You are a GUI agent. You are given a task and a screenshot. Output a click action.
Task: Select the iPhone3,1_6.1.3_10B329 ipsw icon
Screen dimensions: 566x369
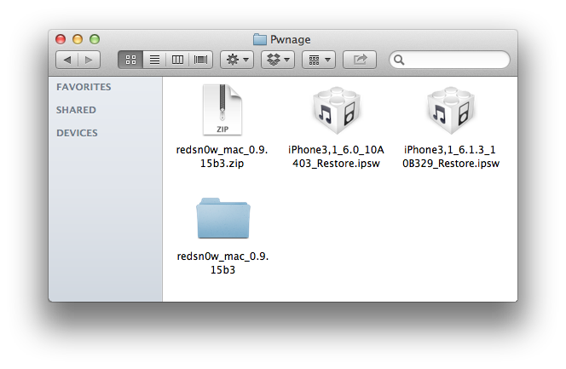coord(450,110)
